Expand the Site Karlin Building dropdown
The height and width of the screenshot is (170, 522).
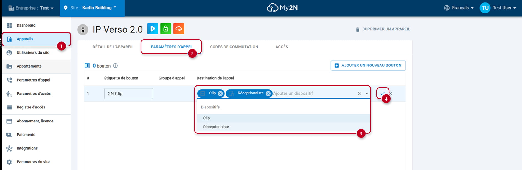point(92,8)
